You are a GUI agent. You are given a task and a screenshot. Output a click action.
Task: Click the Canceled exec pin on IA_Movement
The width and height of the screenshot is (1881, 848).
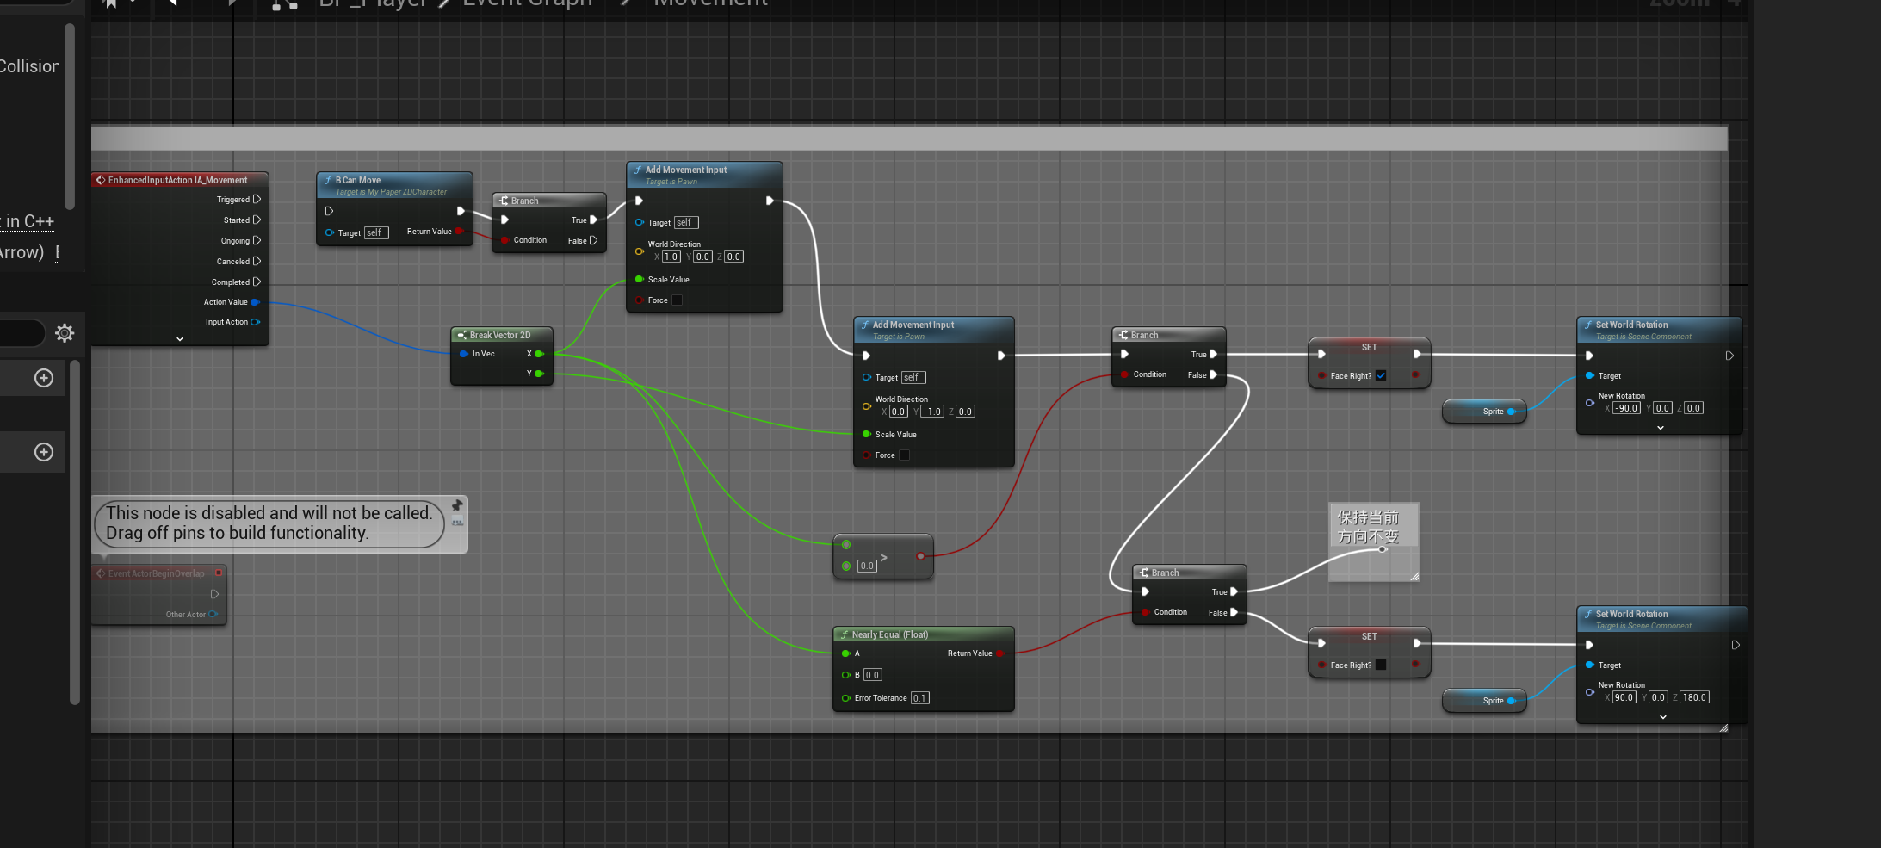click(257, 261)
